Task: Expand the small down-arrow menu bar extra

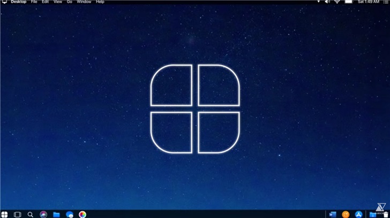Action: pos(318,2)
